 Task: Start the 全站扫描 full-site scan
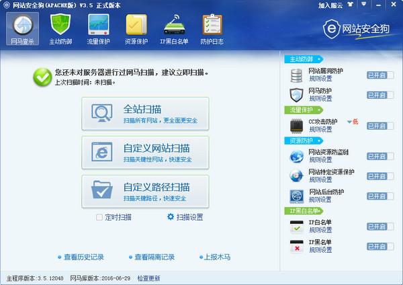pyautogui.click(x=145, y=114)
